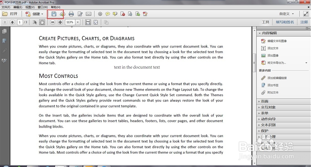Click 添加图像 tool

point(270,56)
